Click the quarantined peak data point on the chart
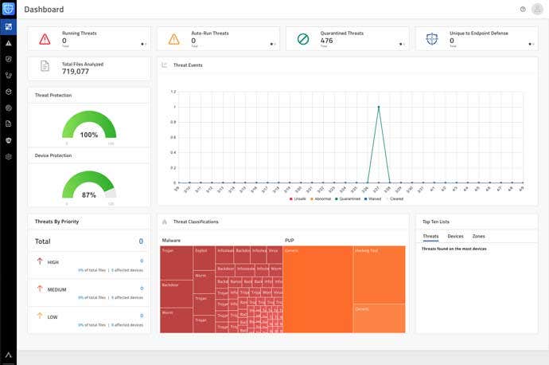 pyautogui.click(x=379, y=107)
